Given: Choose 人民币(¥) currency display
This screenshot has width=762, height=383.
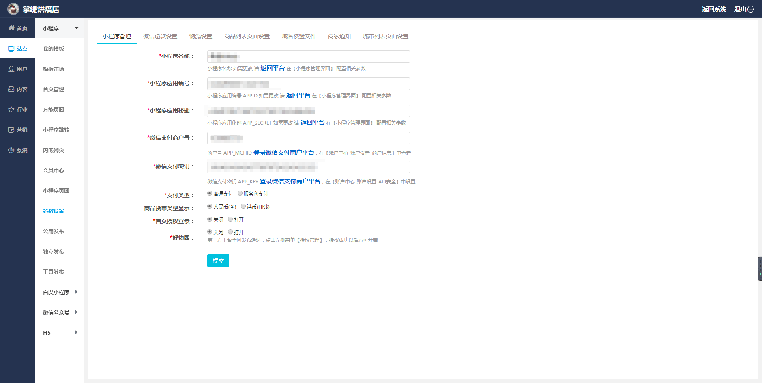Looking at the screenshot, I should click(210, 207).
